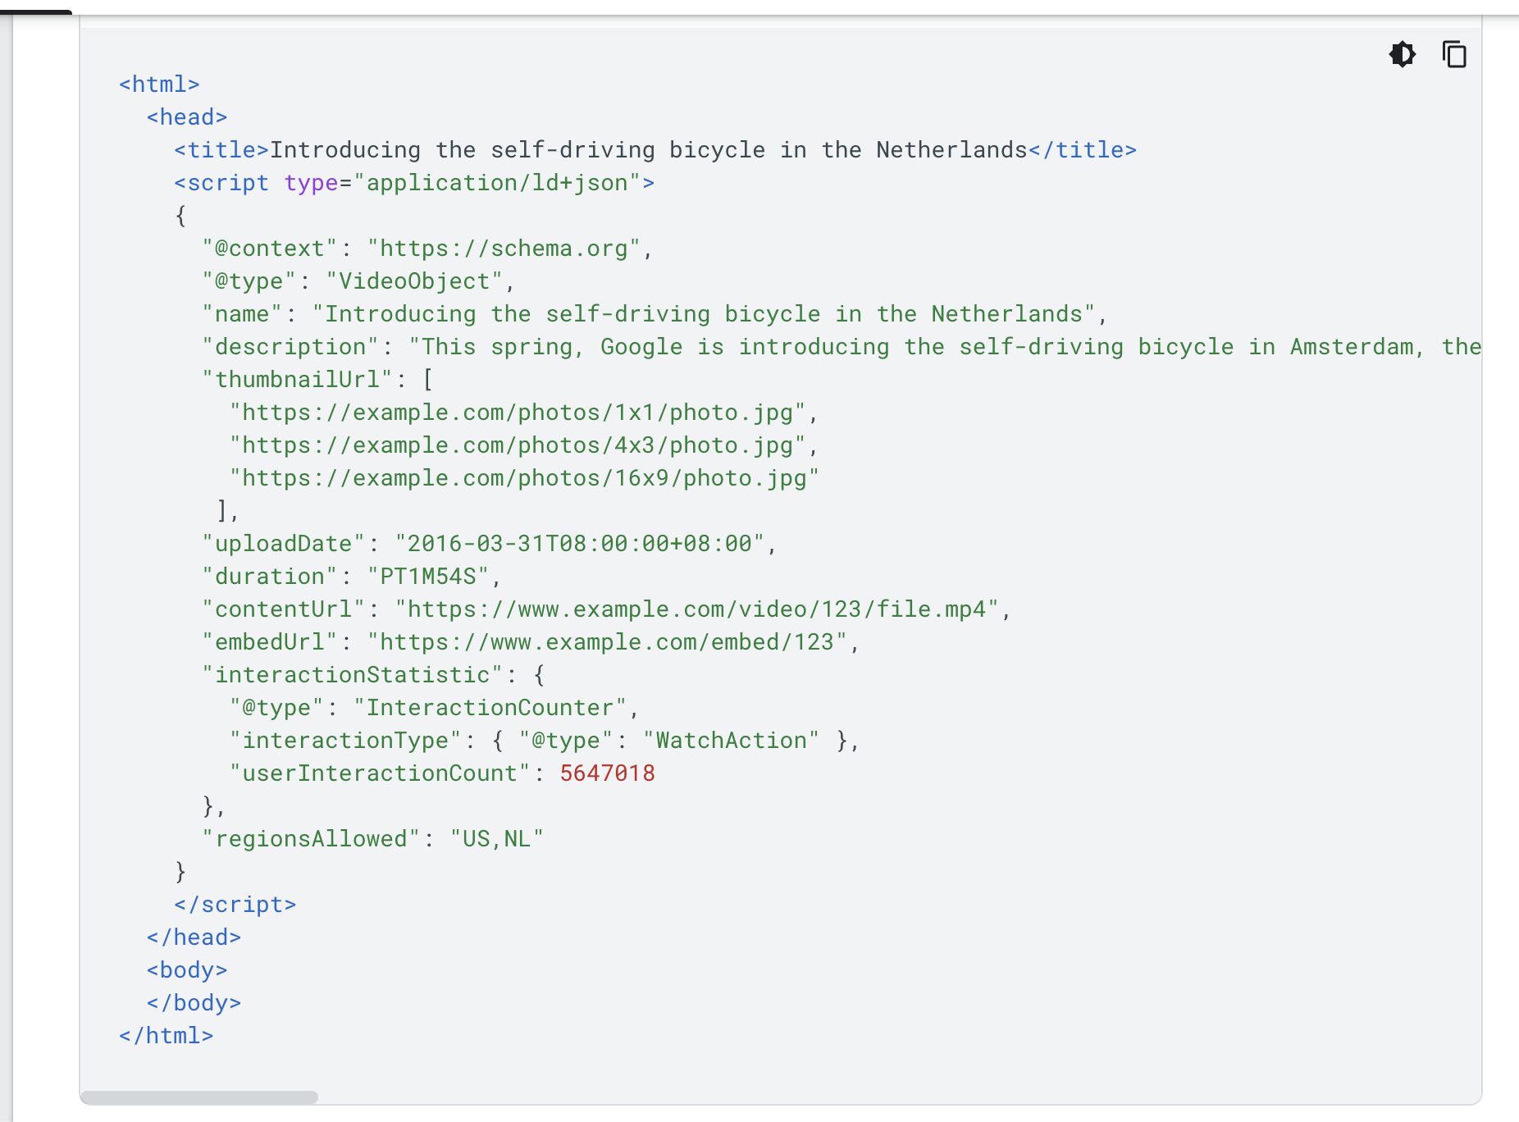Screen dimensions: 1519x1122
Task: Click the title text inside title tags
Action: (x=649, y=150)
